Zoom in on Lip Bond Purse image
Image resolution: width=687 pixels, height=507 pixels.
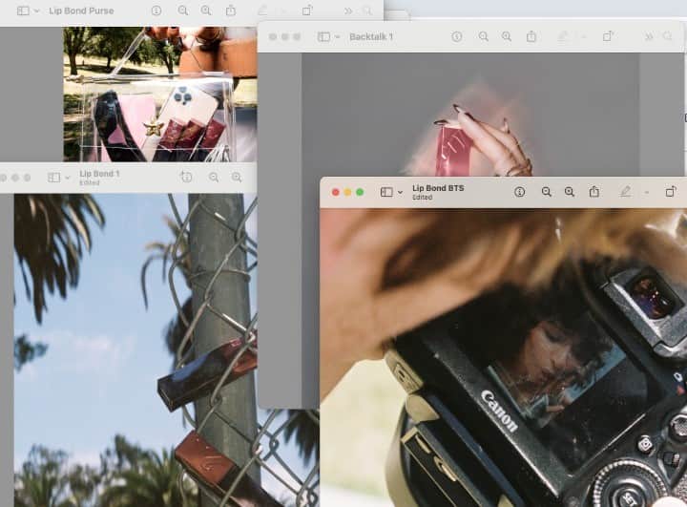[206, 11]
